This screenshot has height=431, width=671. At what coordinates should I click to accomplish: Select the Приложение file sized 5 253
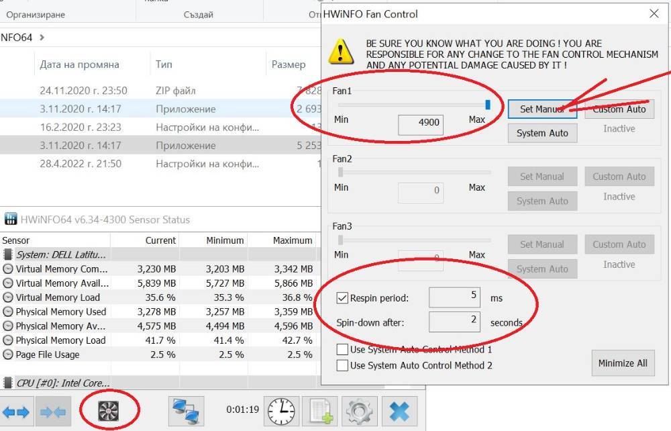tap(160, 145)
